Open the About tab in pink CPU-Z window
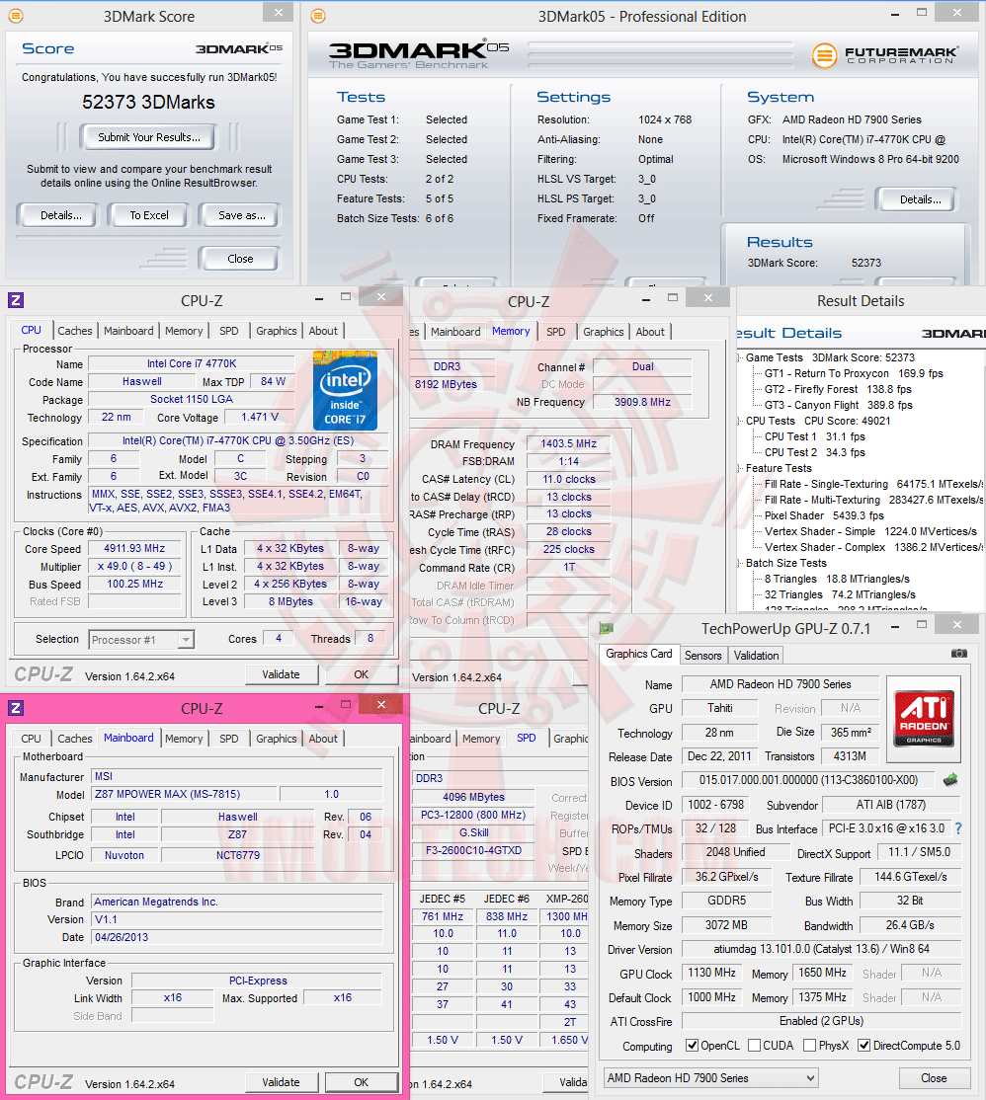The image size is (986, 1100). point(323,738)
